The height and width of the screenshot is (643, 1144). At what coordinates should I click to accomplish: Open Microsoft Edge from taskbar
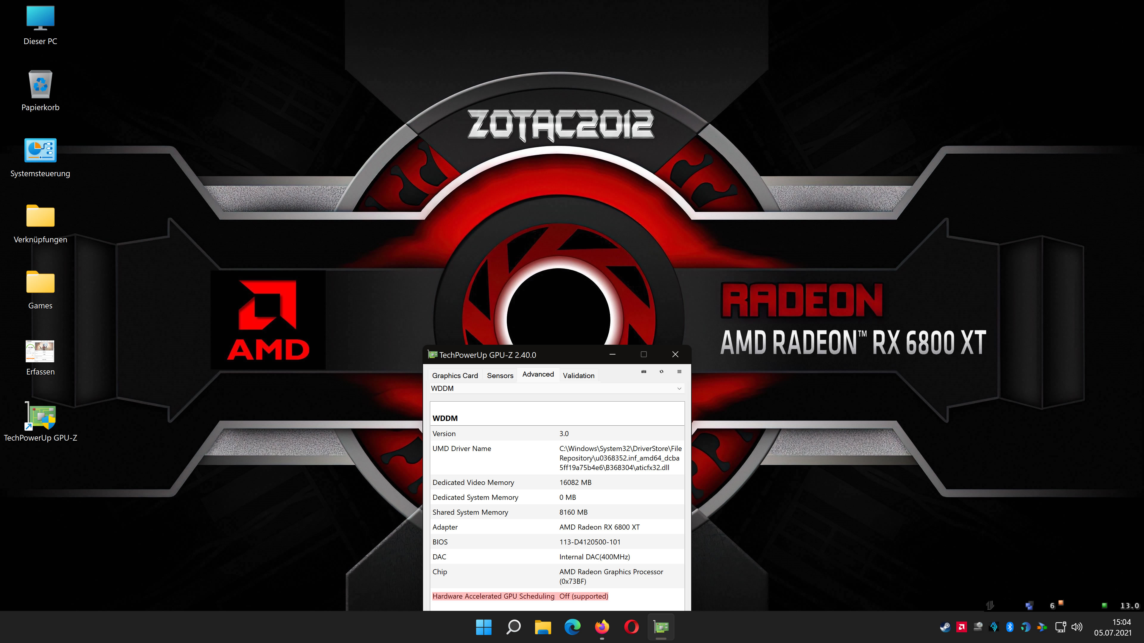(x=572, y=627)
